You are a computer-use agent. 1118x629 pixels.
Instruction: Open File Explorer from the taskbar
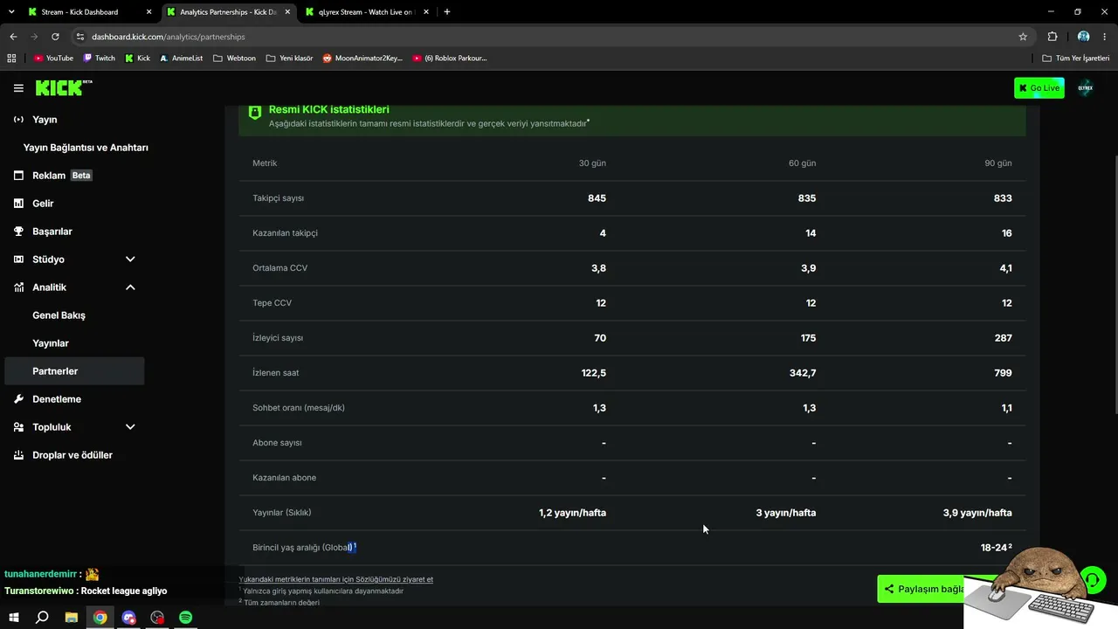click(72, 618)
